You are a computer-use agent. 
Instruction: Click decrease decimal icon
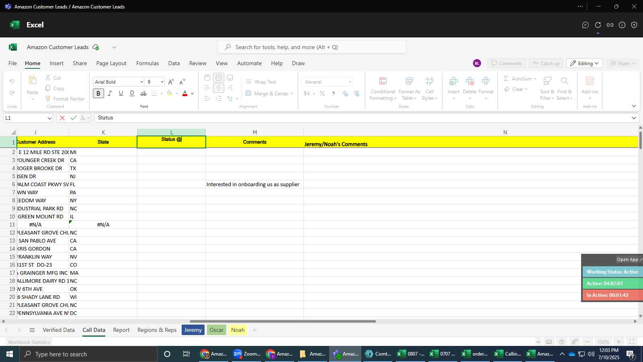click(356, 93)
